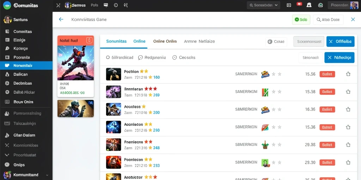Rate Poctiion row with first gray star
This screenshot has width=361, height=180.
pyautogui.click(x=274, y=74)
